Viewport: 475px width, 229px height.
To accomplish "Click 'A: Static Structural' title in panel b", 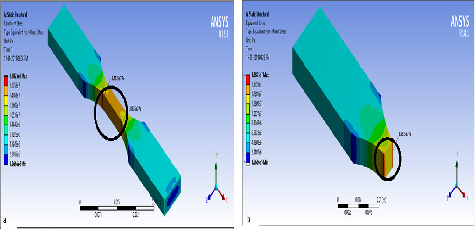I will (x=257, y=14).
